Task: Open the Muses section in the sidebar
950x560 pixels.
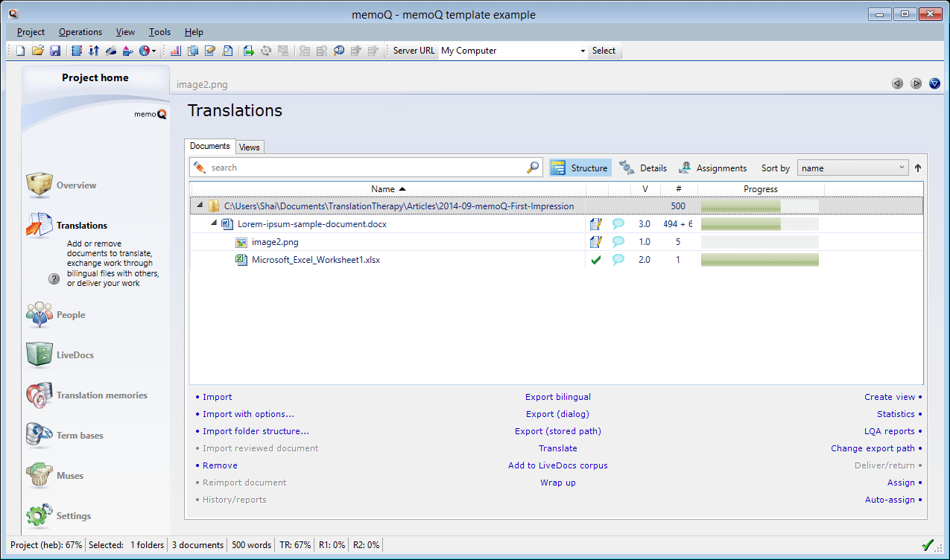Action: [x=55, y=476]
